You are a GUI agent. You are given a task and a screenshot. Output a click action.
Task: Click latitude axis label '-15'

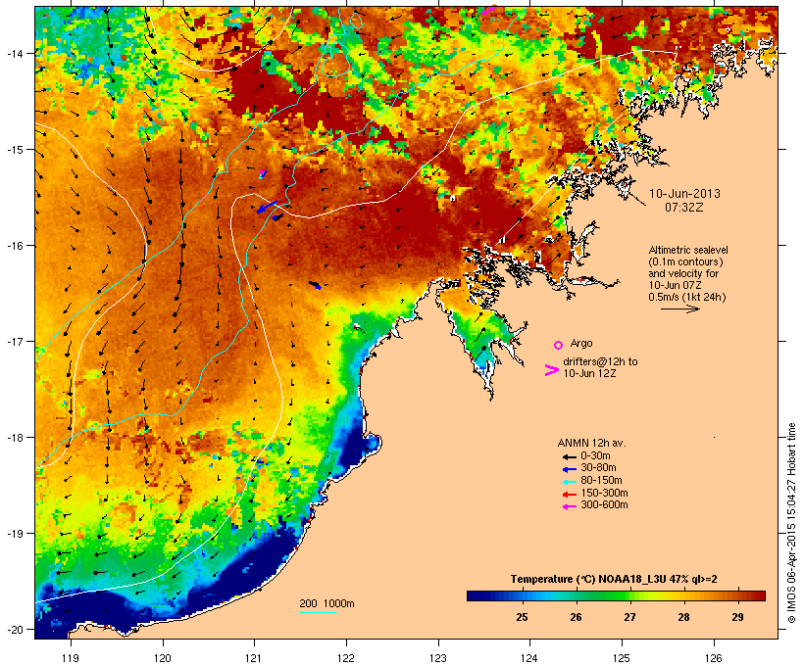(14, 150)
